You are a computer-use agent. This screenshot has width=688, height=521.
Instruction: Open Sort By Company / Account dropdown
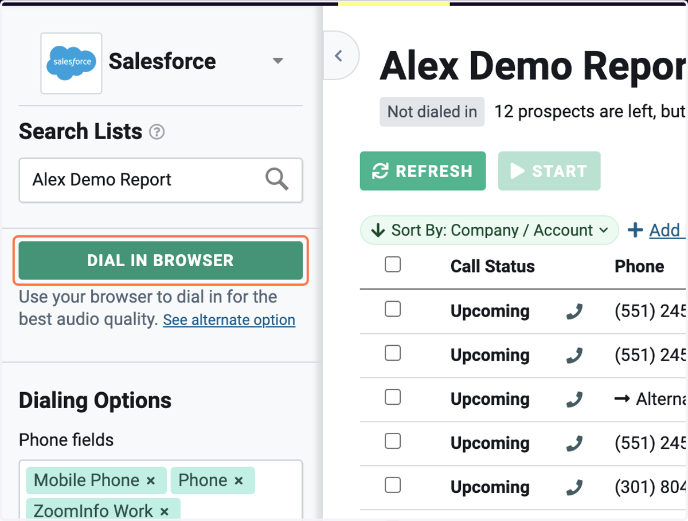pyautogui.click(x=490, y=230)
